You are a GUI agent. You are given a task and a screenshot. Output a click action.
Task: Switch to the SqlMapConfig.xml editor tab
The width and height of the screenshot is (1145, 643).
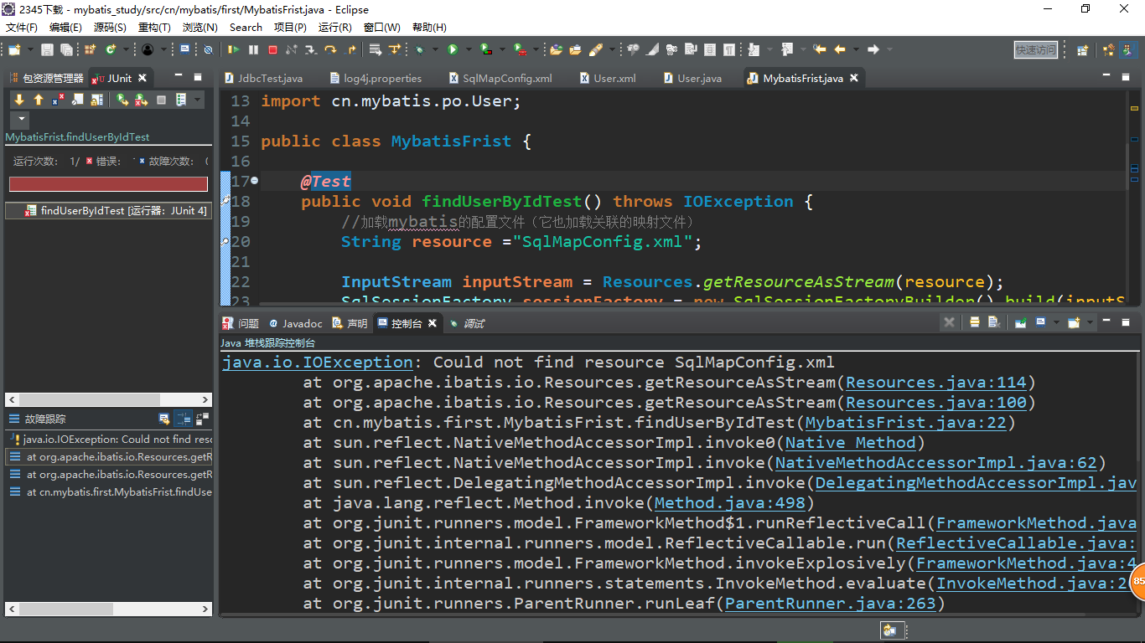499,78
